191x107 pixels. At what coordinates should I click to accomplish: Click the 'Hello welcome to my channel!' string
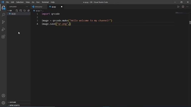pos(90,21)
